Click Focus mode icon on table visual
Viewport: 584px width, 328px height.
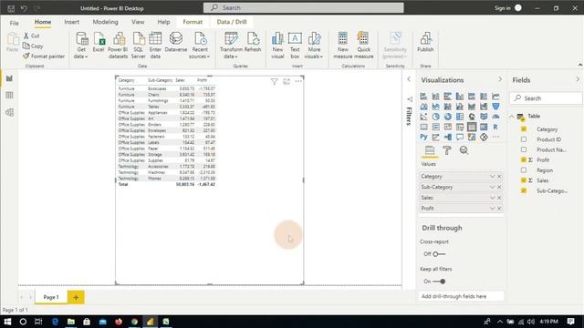[287, 81]
